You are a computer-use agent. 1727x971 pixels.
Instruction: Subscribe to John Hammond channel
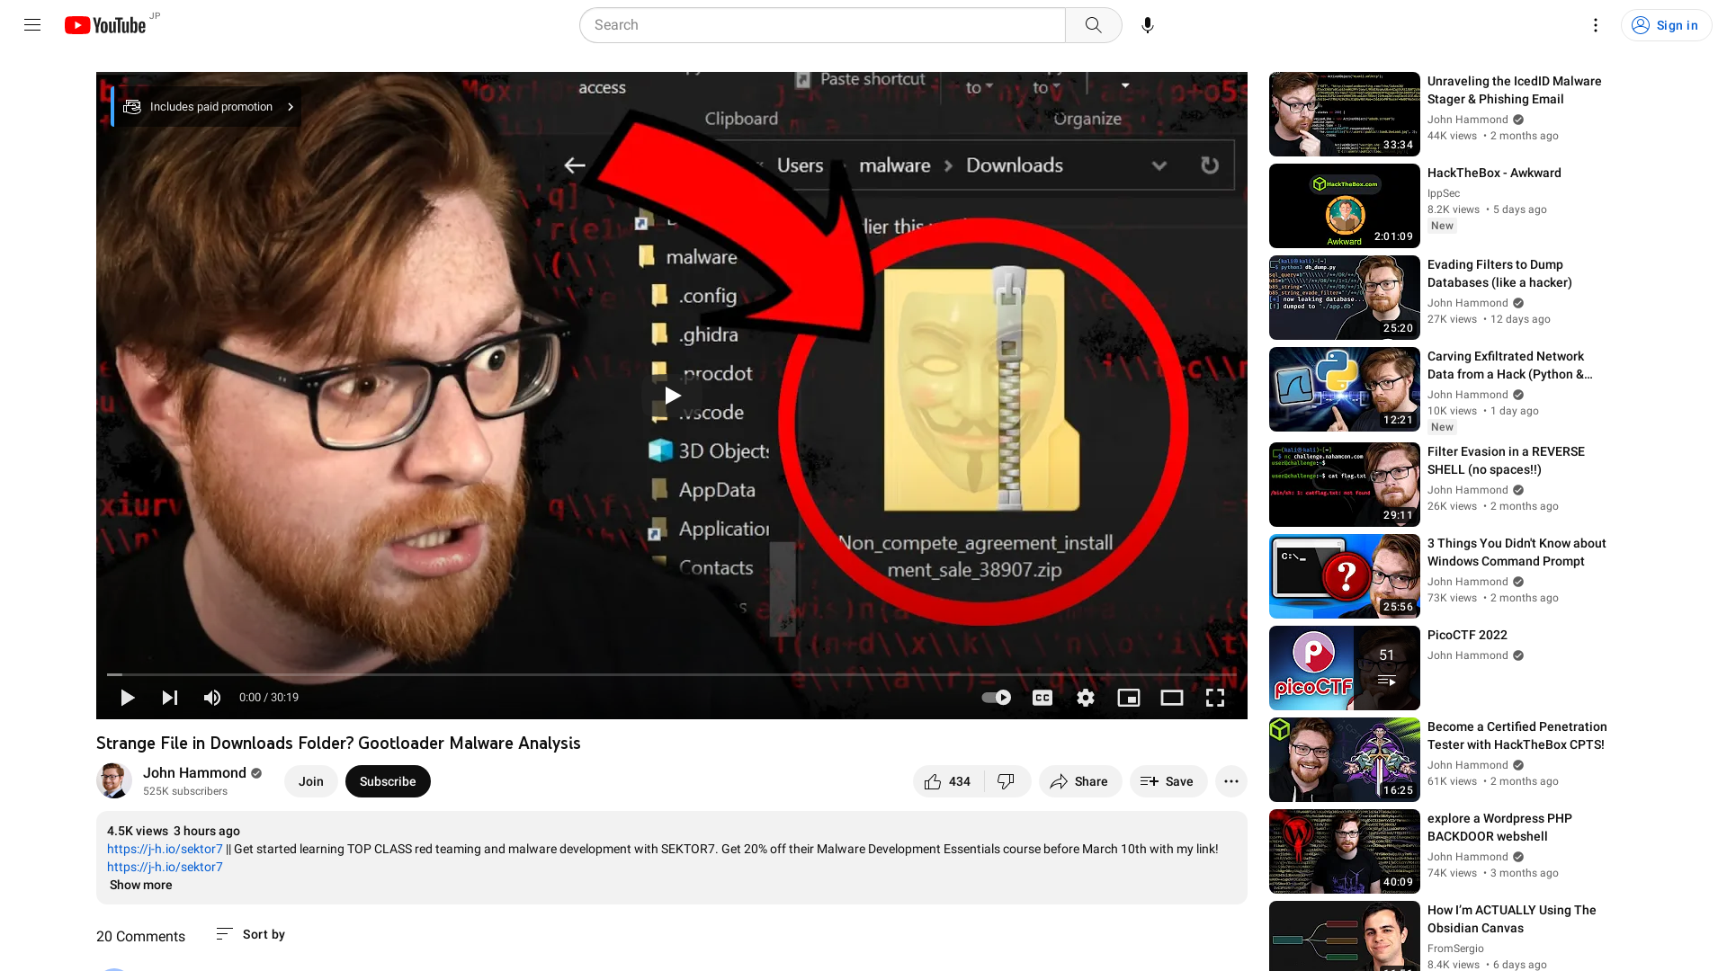point(387,780)
